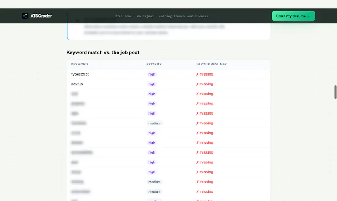
Task: Click the red X icon in typescript row
Action: point(197,75)
